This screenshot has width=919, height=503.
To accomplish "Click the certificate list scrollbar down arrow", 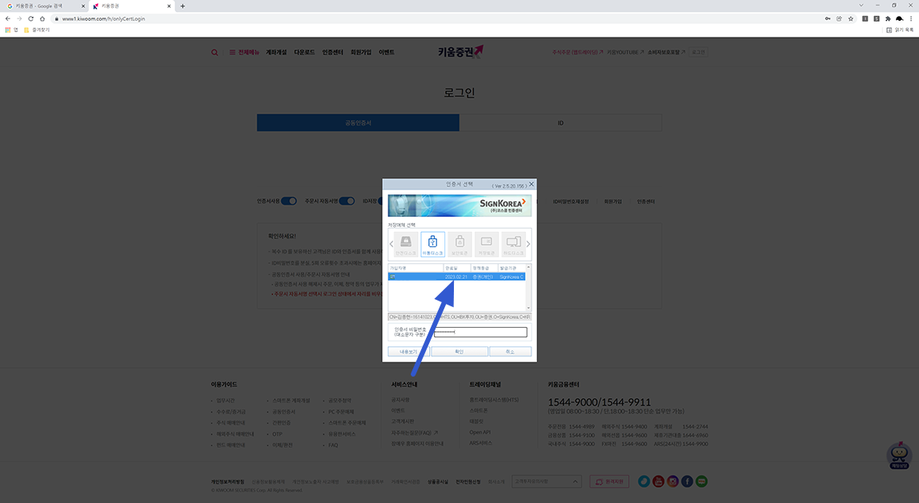I will (528, 308).
